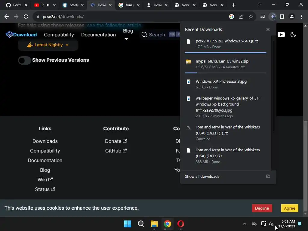Open the Compatibility nav item
This screenshot has width=308, height=231.
point(59,35)
